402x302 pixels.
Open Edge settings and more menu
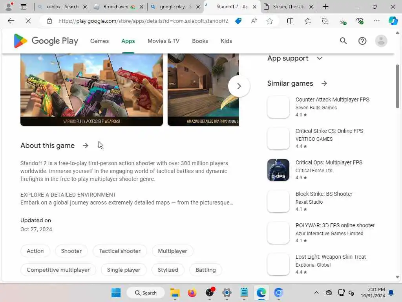(376, 21)
